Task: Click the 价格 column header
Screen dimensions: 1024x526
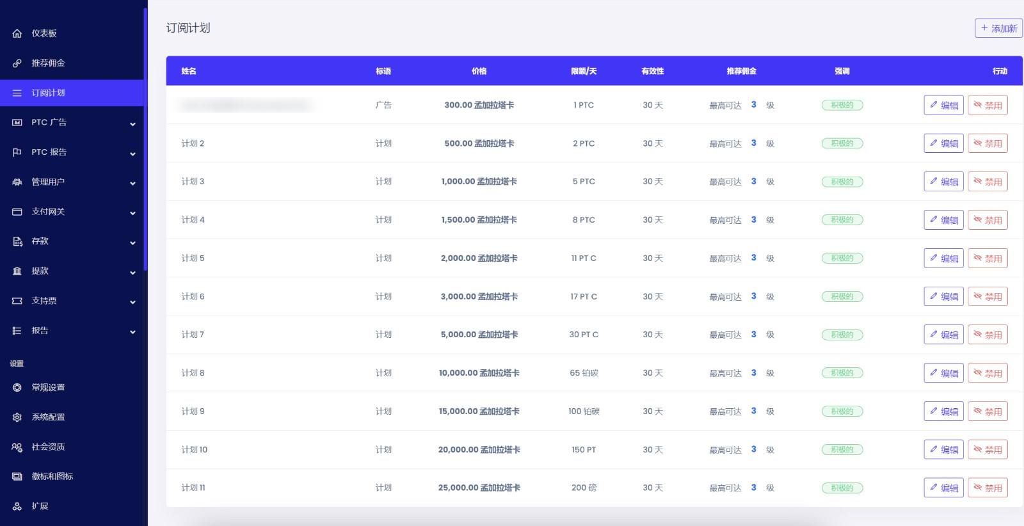Action: [479, 71]
